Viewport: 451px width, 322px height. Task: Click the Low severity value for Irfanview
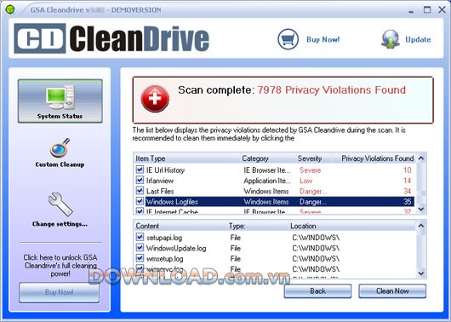(306, 181)
